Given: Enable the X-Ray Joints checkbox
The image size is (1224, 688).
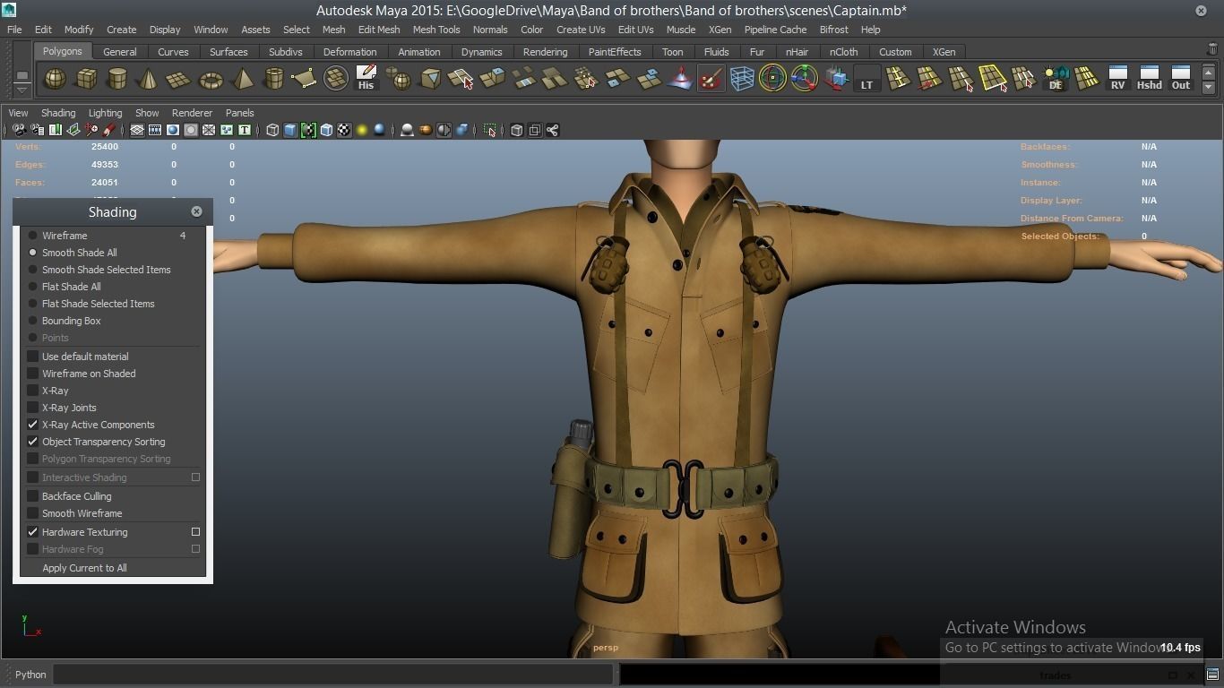Looking at the screenshot, I should point(32,408).
